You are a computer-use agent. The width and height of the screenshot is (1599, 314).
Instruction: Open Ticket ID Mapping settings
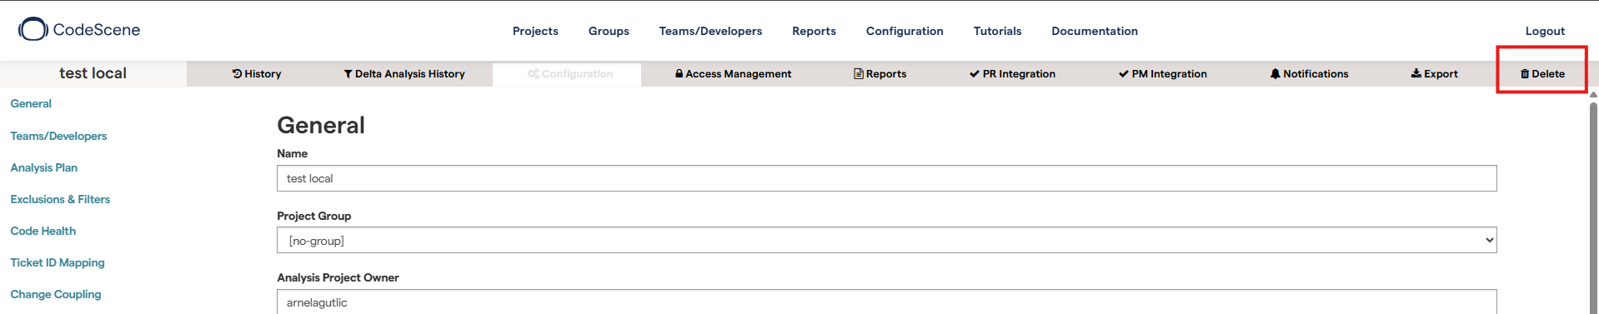(58, 262)
